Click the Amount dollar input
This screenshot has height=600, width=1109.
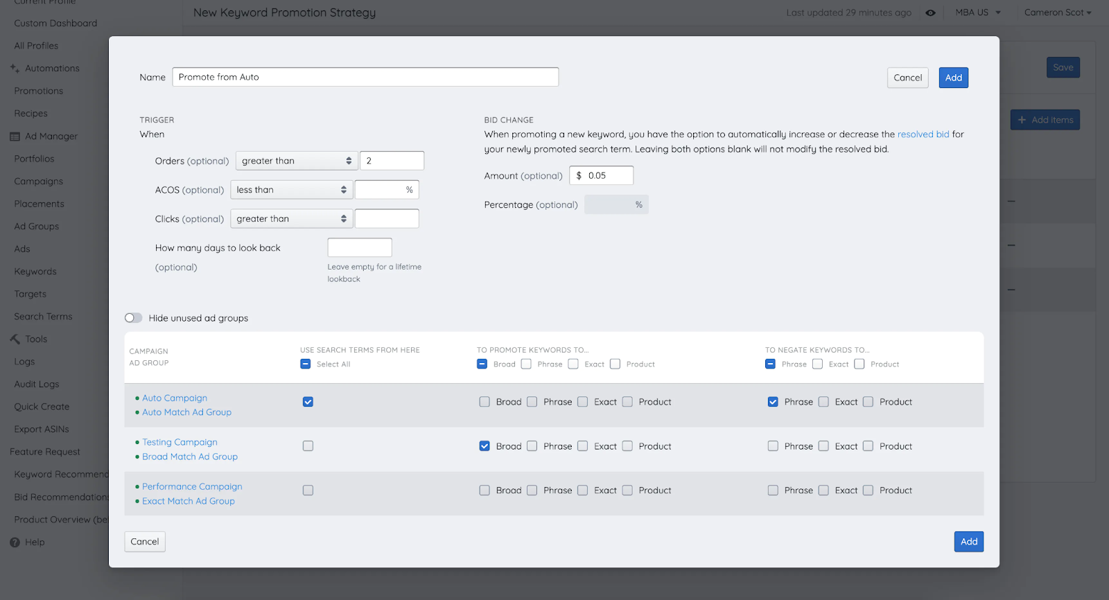(x=602, y=175)
